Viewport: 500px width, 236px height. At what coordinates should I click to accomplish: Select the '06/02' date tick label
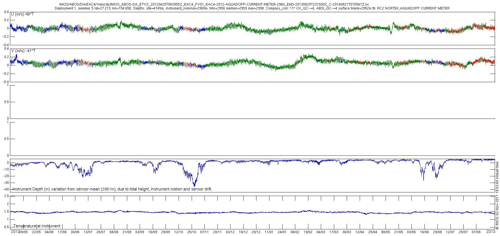pos(295,232)
